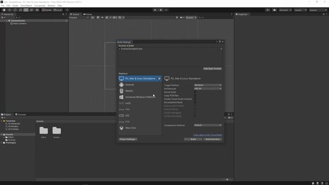Enable Create Visual Studio Solution checkbox
This screenshot has width=329, height=185.
pyautogui.click(x=195, y=99)
